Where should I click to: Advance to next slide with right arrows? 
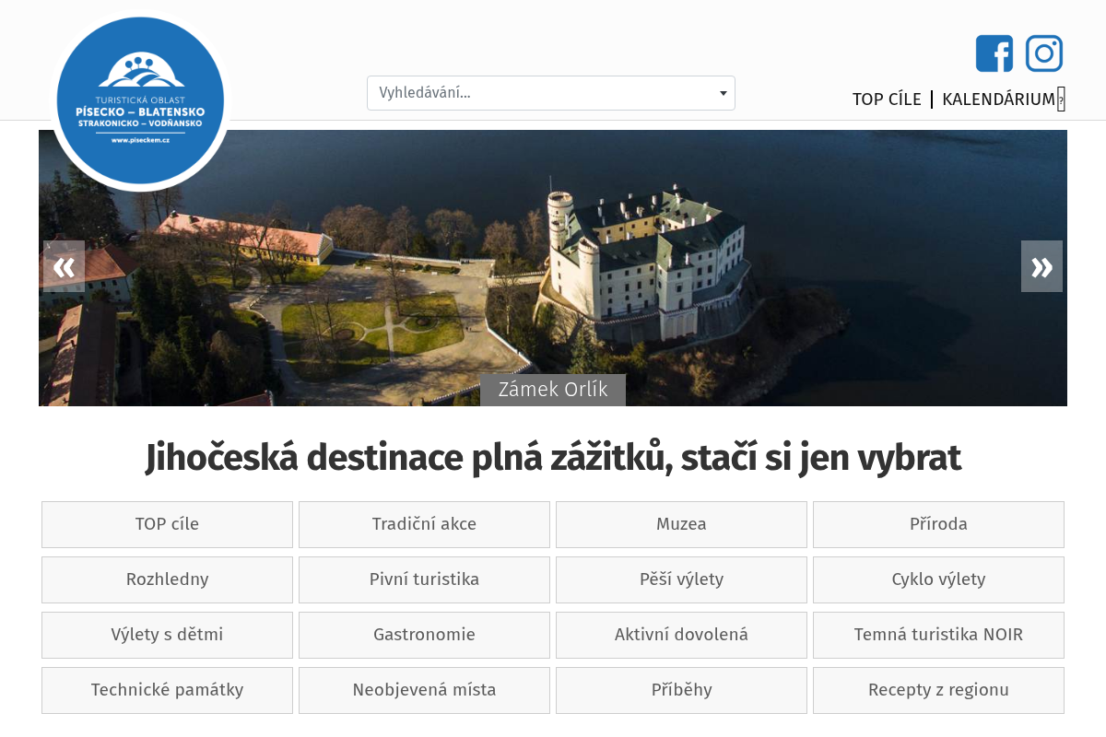pyautogui.click(x=1041, y=266)
